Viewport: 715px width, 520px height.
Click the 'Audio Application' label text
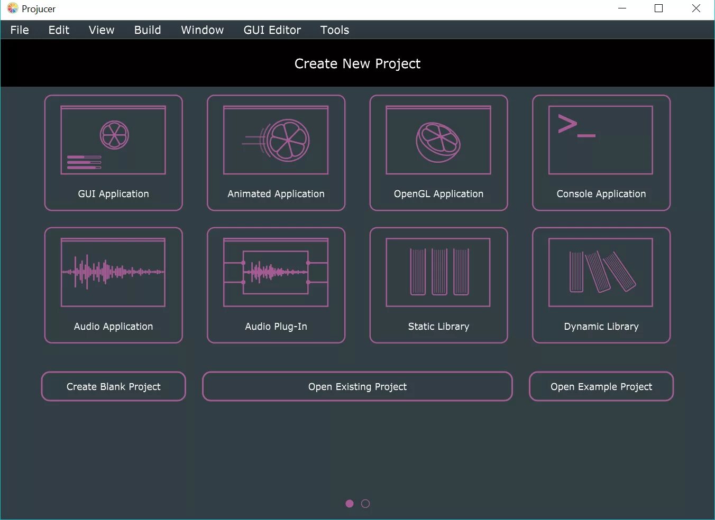tap(113, 327)
